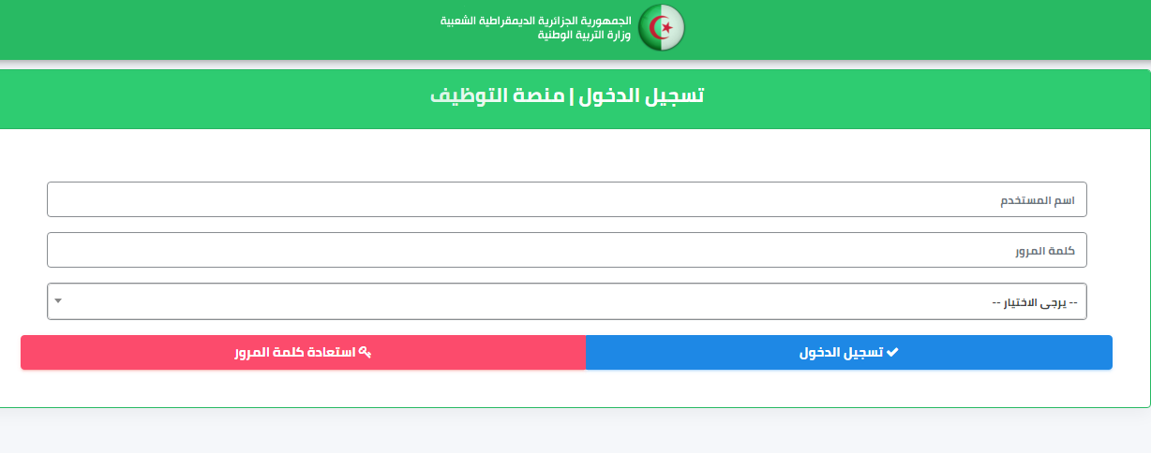Focus the كلمة المرور password field
The height and width of the screenshot is (453, 1151).
pos(567,250)
